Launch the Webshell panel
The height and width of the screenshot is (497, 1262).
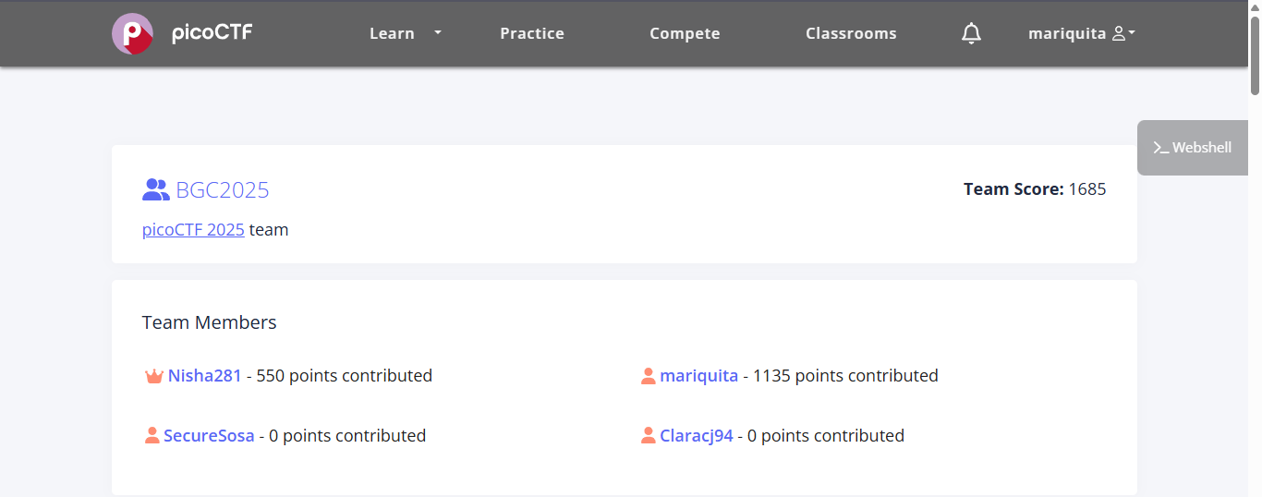(1192, 148)
